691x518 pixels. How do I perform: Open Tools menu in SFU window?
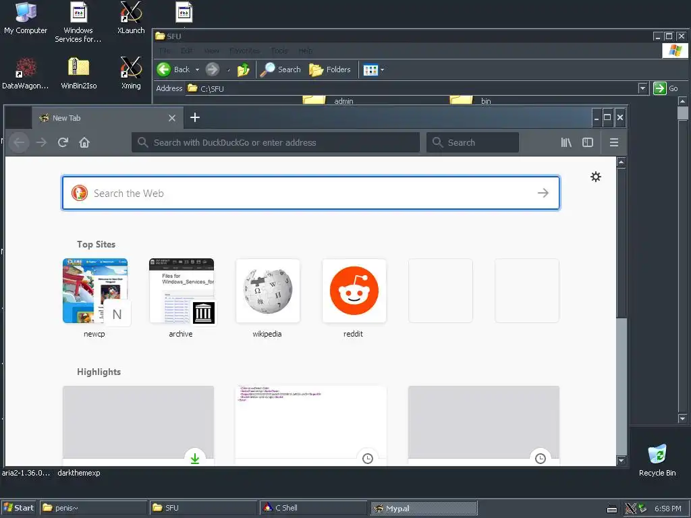(279, 51)
